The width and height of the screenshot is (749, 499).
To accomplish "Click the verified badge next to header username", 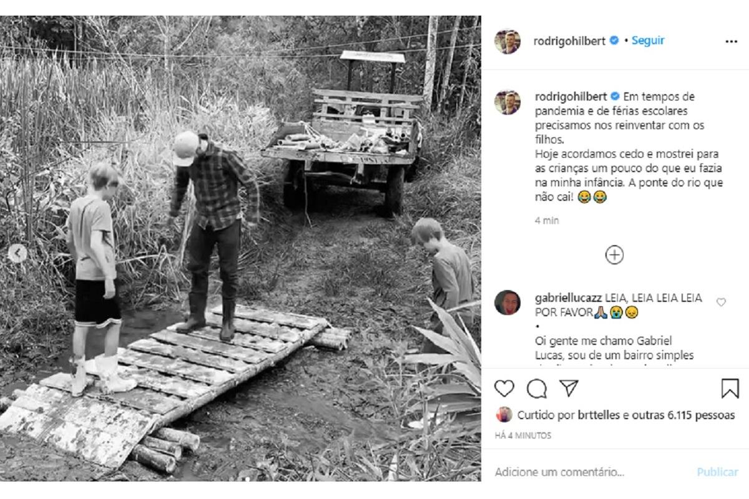I will pyautogui.click(x=614, y=41).
